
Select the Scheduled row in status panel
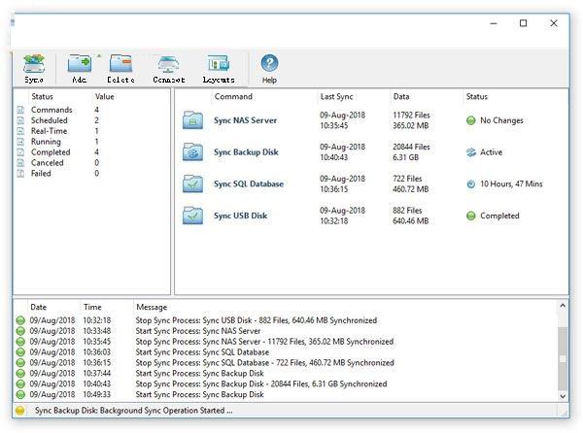[x=51, y=120]
